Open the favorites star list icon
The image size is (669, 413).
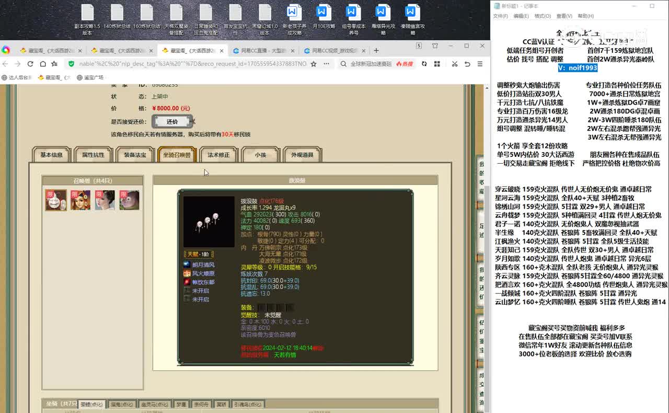[54, 64]
